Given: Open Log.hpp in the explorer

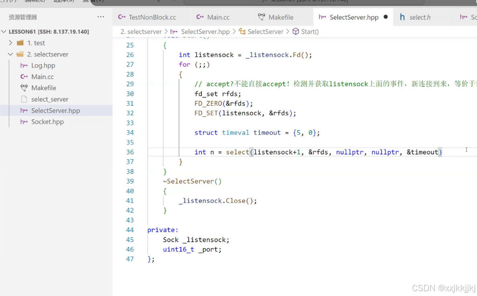Looking at the screenshot, I should tap(43, 65).
